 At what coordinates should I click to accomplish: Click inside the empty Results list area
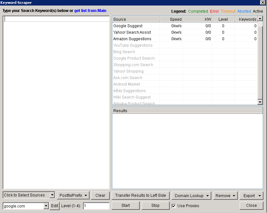tap(188, 151)
